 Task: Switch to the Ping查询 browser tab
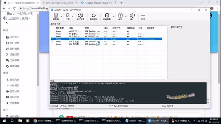pyautogui.click(x=98, y=3)
